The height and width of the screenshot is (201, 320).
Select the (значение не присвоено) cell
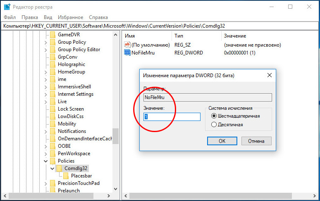253,45
